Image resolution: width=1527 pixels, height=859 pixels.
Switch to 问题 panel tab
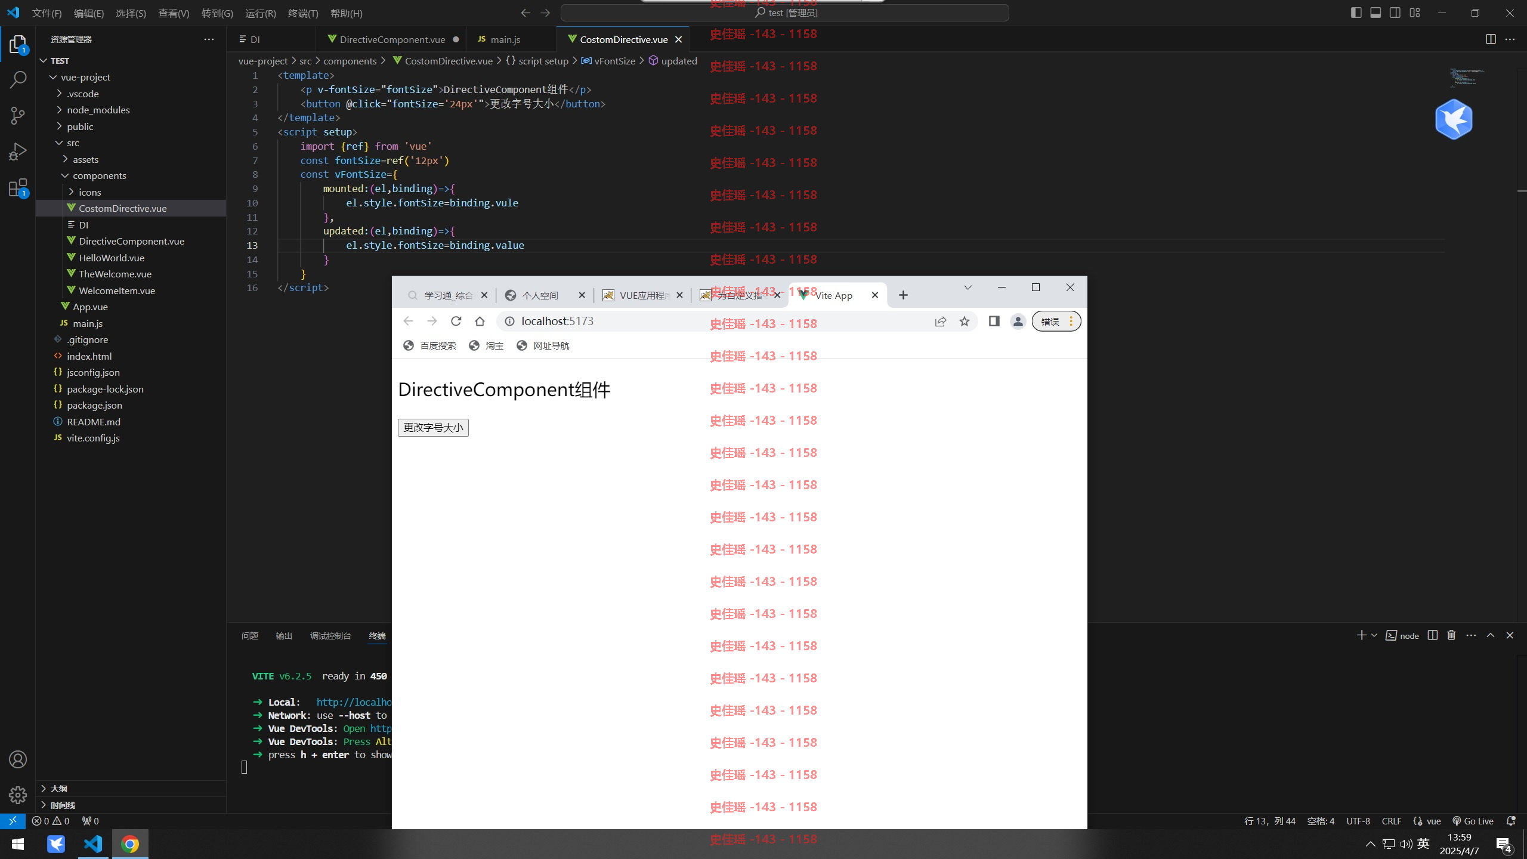250,636
